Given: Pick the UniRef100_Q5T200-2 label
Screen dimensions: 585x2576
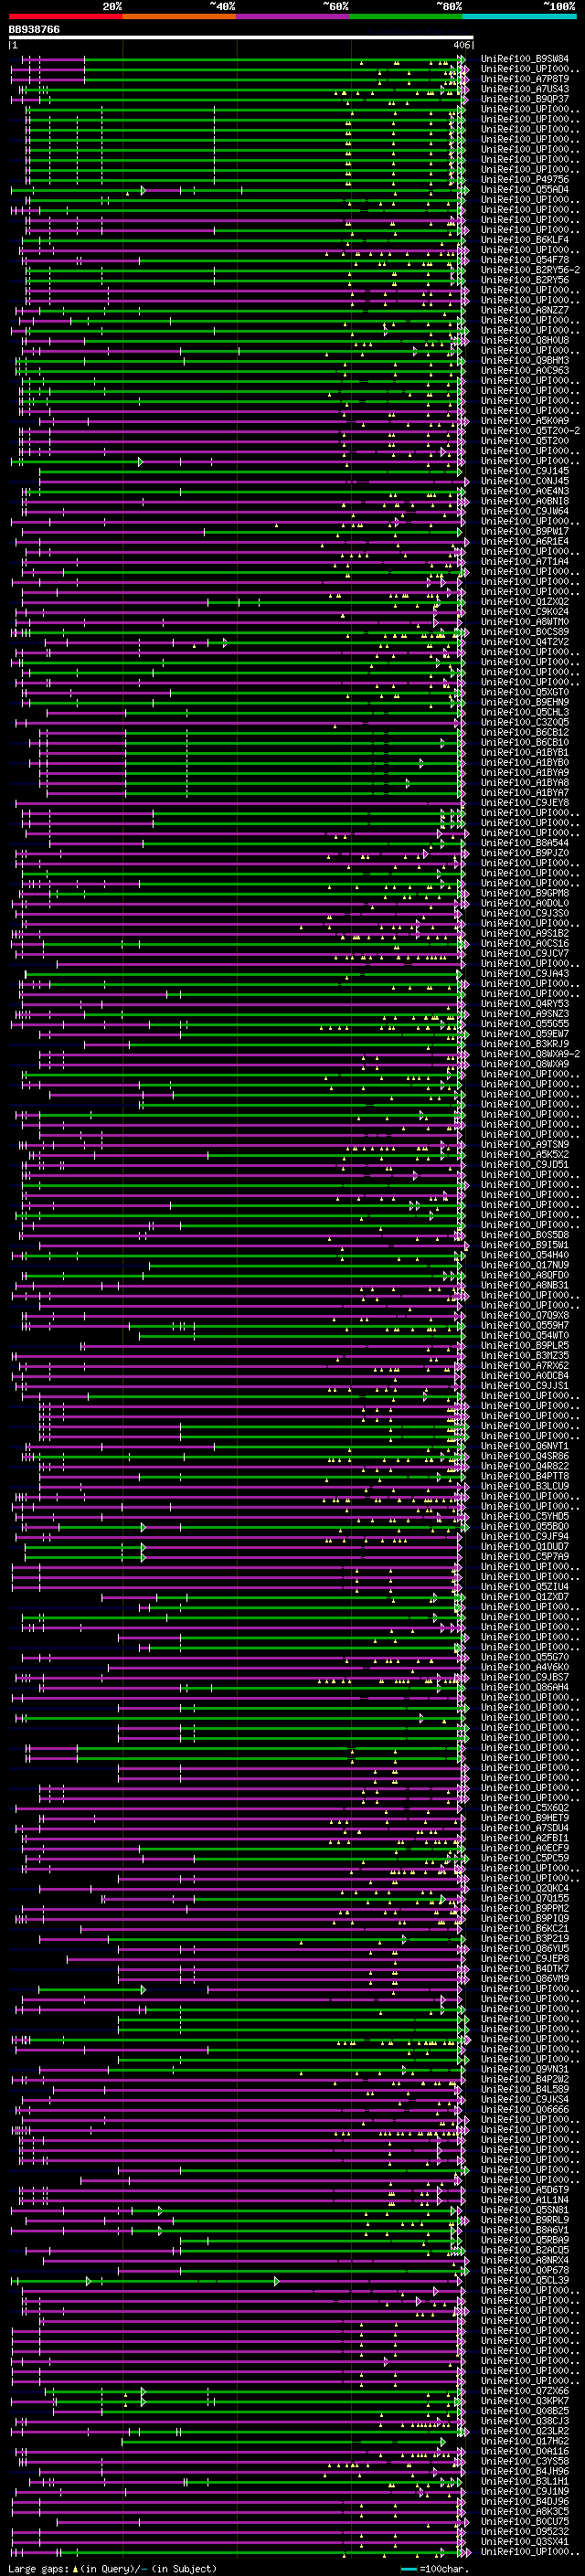Looking at the screenshot, I should tap(530, 431).
